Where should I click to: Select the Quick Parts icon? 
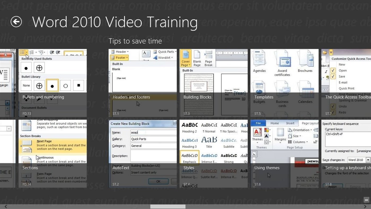tap(165, 52)
